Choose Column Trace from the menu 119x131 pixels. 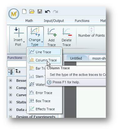click(x=44, y=60)
